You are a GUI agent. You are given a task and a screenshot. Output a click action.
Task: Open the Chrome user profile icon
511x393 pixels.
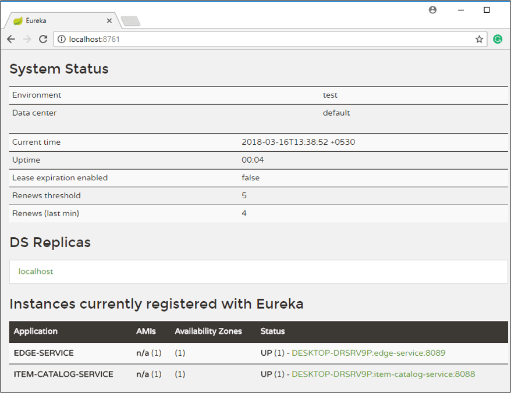pos(432,10)
